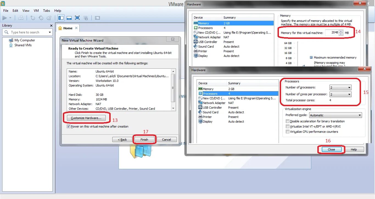Viewport: 375px width, 199px height.
Task: Click the Library search magnifier icon
Action: 7,32
